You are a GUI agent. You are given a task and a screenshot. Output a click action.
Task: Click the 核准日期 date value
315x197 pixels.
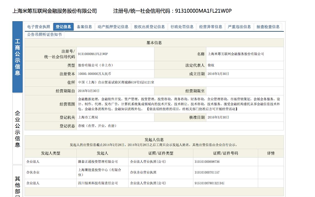218,117
